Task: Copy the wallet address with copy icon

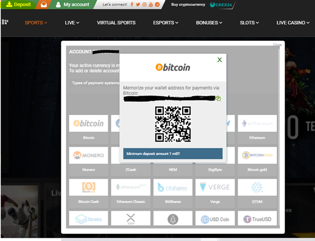Action: [218, 98]
